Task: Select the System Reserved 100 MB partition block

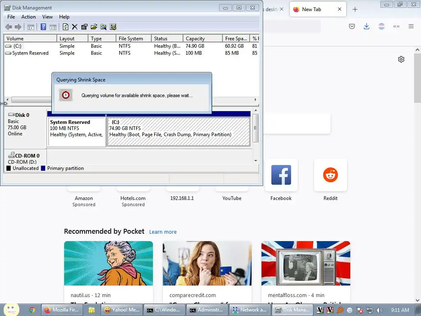Action: pyautogui.click(x=77, y=131)
